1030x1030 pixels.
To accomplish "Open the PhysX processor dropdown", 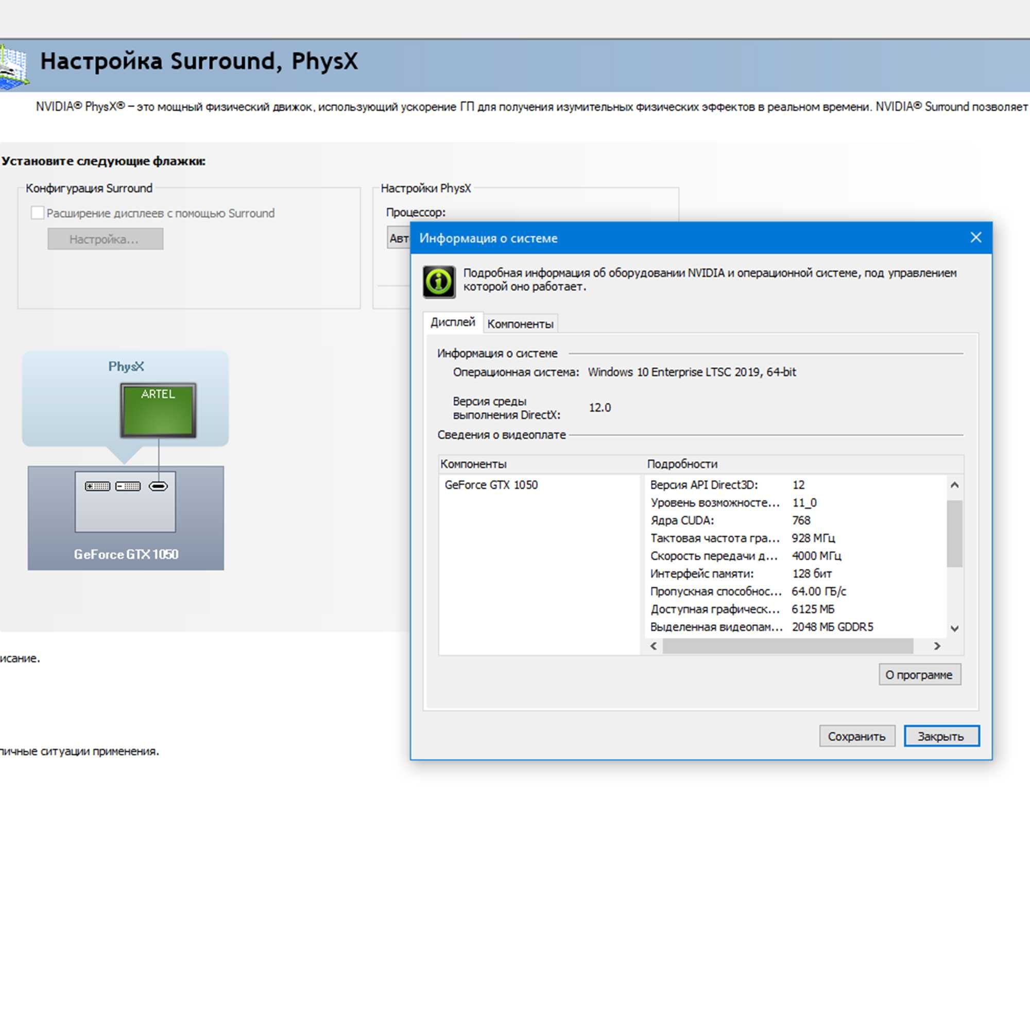I will 399,238.
